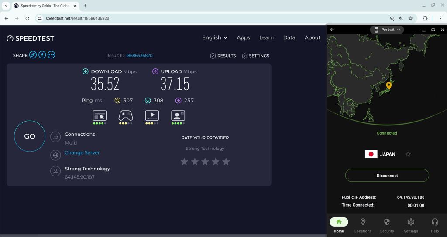Screen dimensions: 447x237
Task: Open the RESULTS page
Action: coord(223,56)
